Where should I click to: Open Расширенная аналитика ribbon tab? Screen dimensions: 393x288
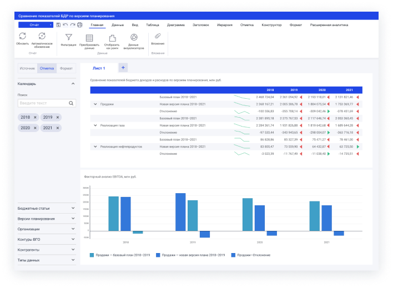329,25
